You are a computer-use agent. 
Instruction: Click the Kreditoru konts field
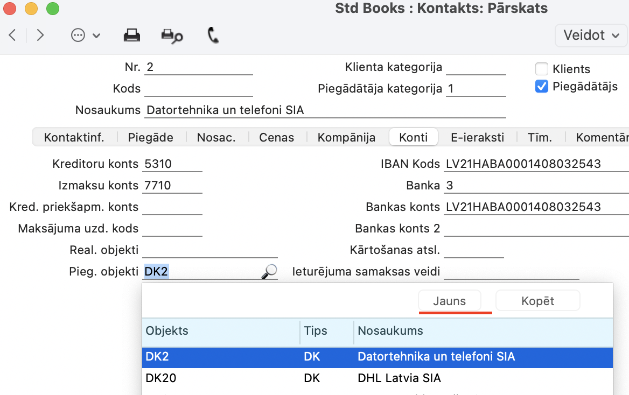point(172,164)
